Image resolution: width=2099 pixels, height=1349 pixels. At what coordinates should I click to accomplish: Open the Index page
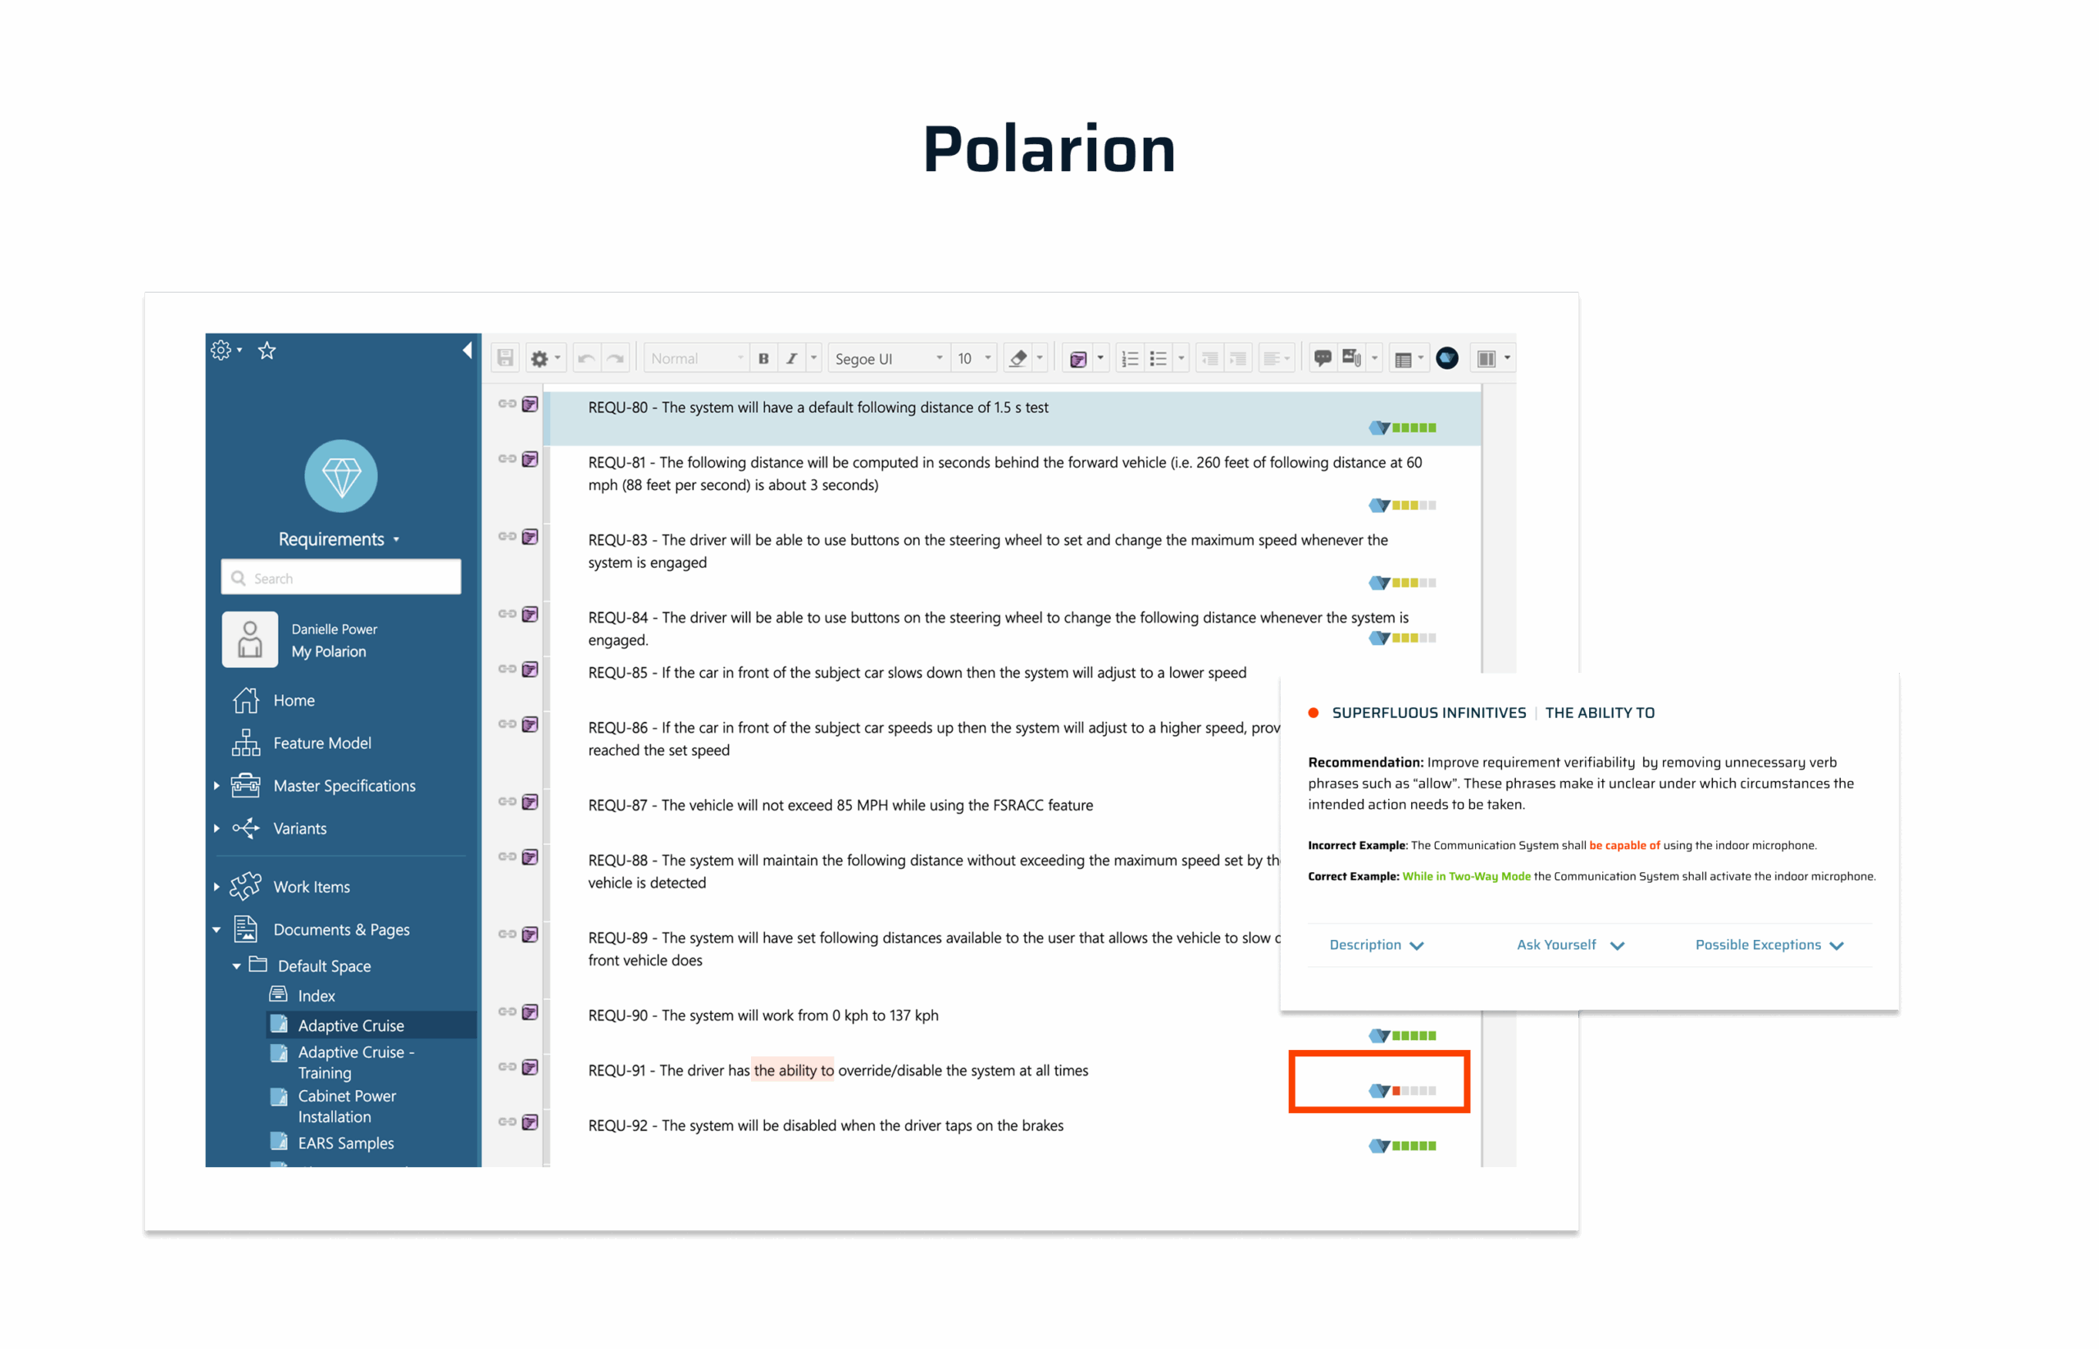316,995
